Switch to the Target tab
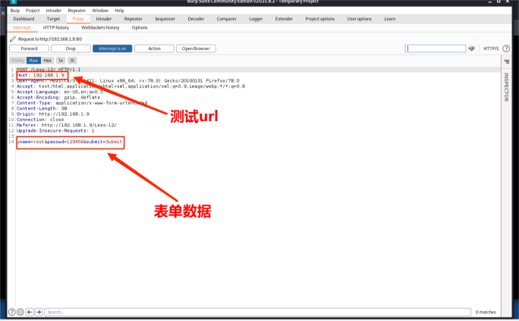 [x=53, y=19]
